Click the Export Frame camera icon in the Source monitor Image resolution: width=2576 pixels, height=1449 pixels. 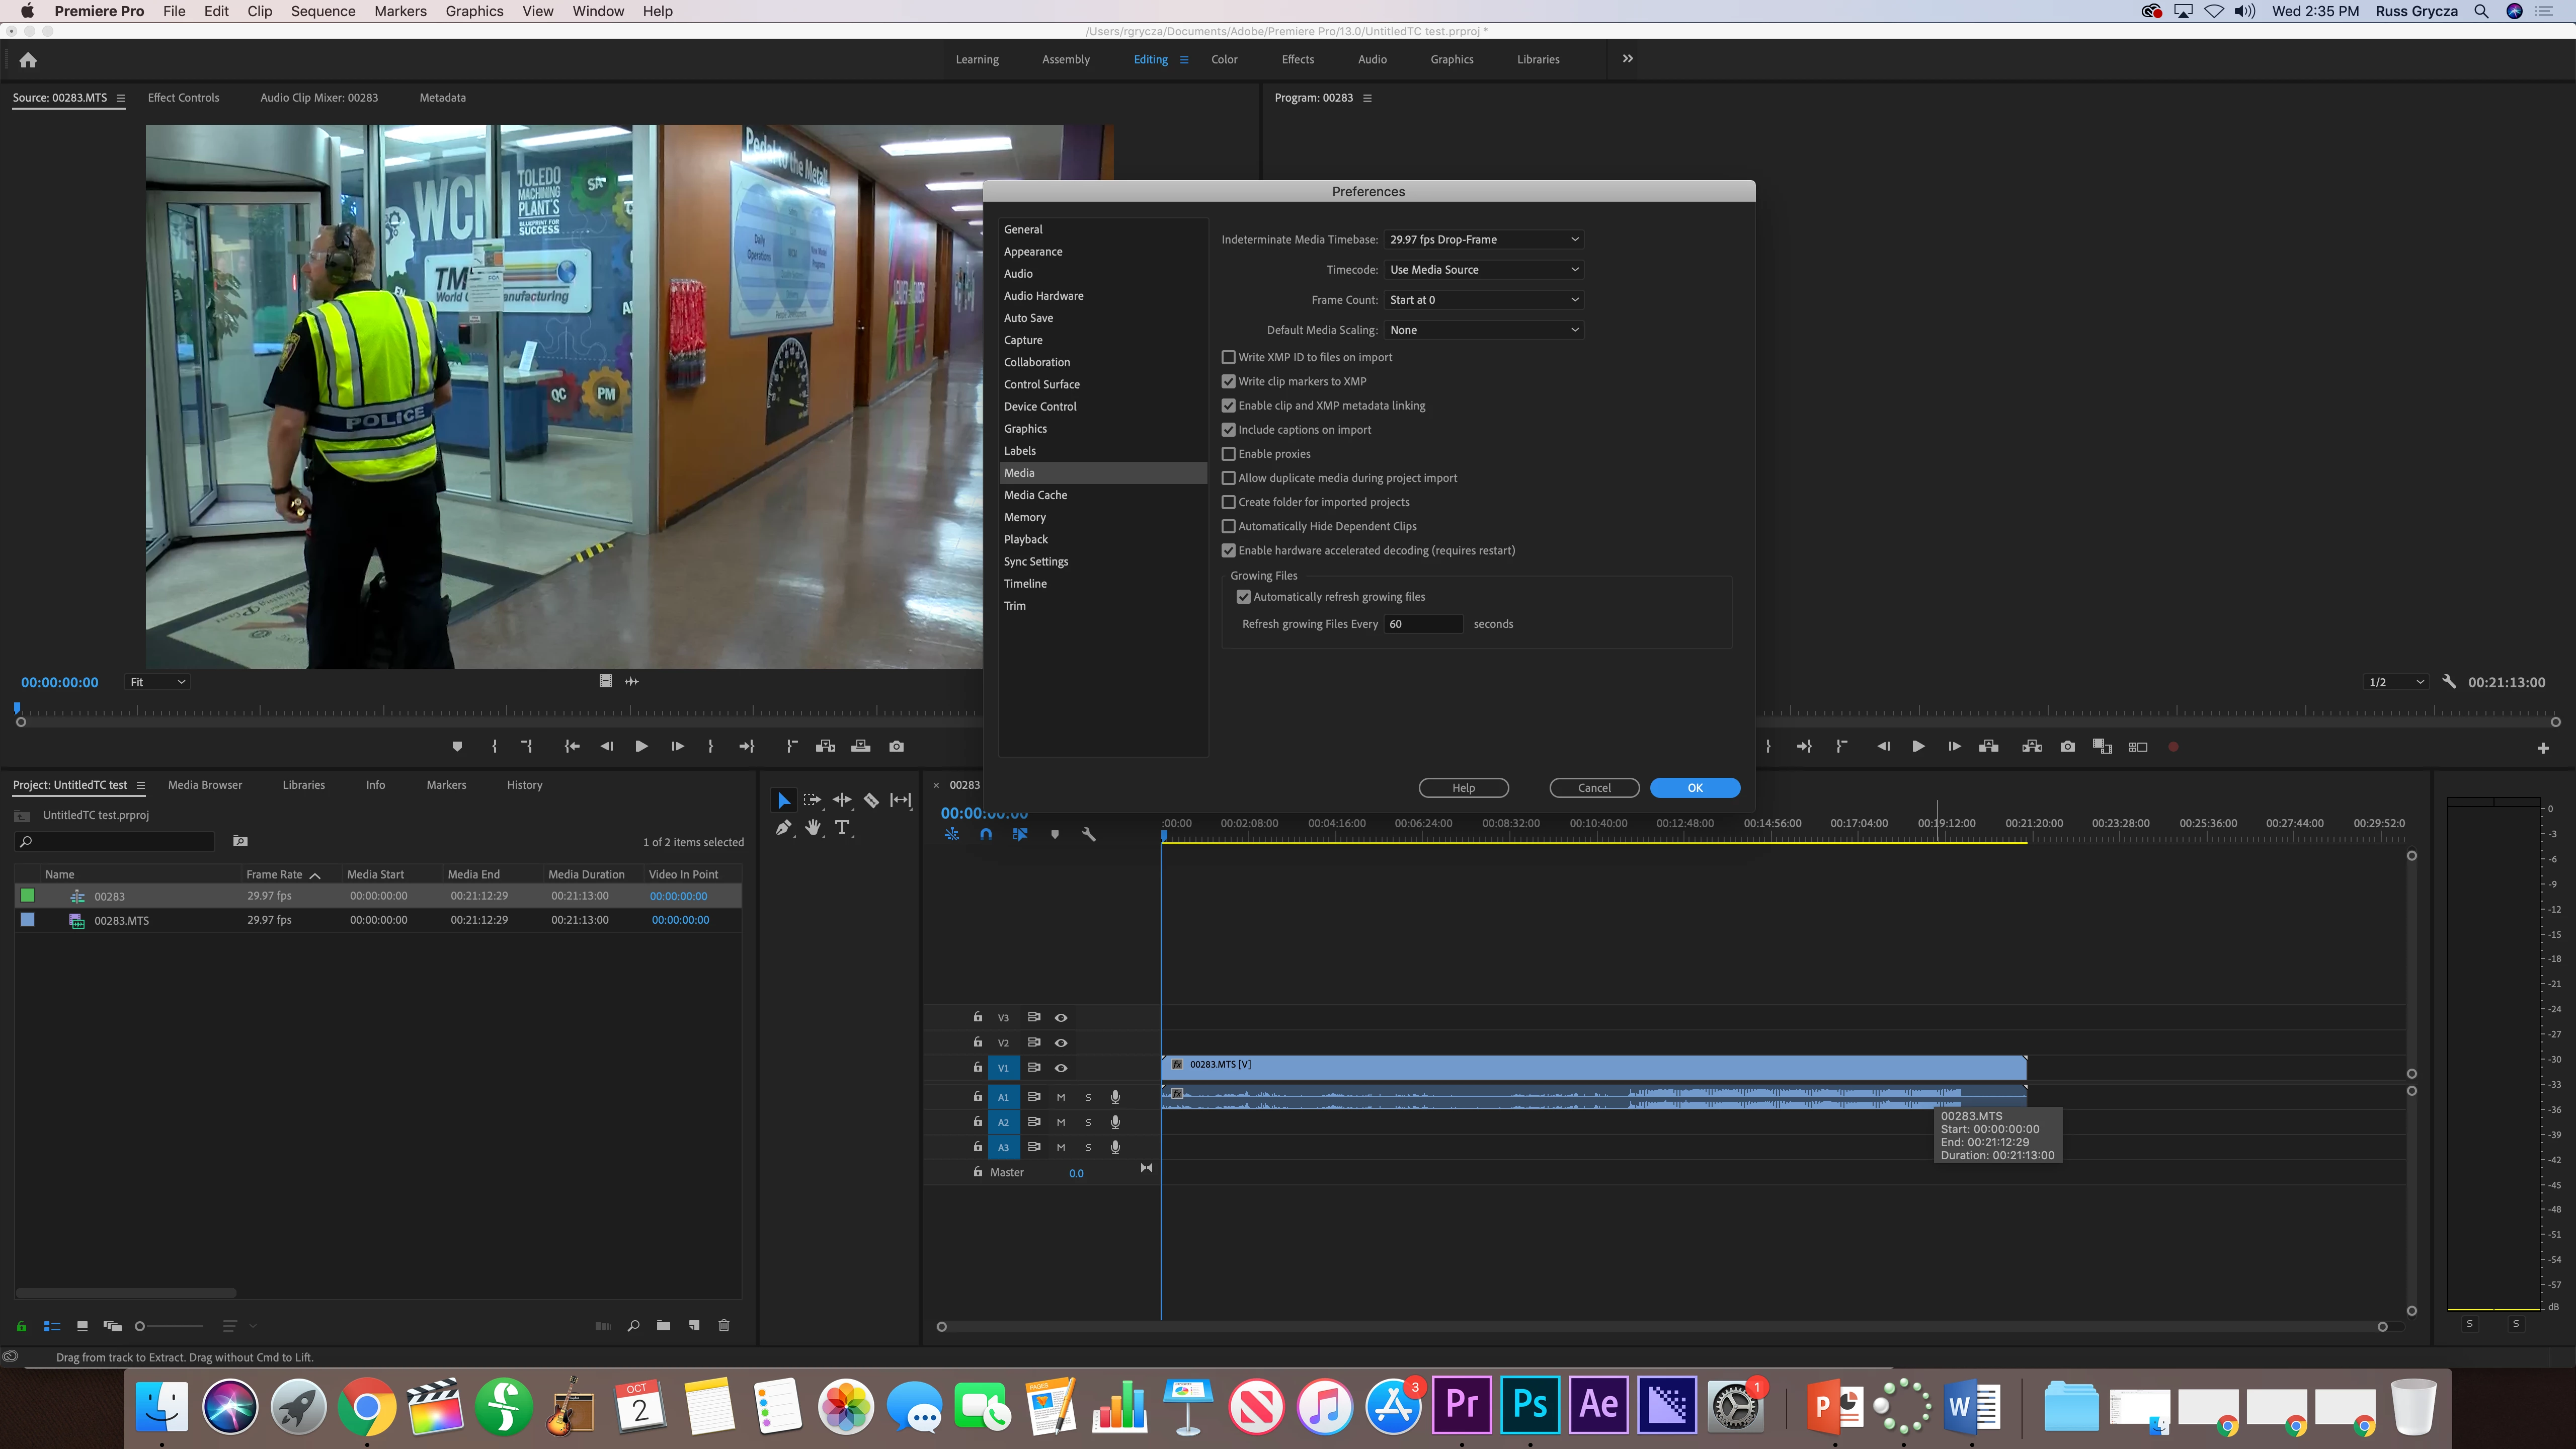896,746
